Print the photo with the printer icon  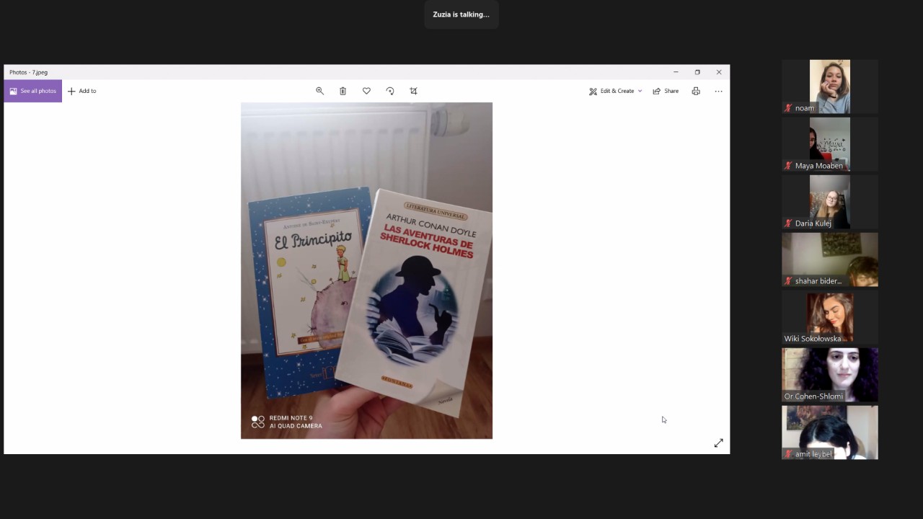click(696, 91)
